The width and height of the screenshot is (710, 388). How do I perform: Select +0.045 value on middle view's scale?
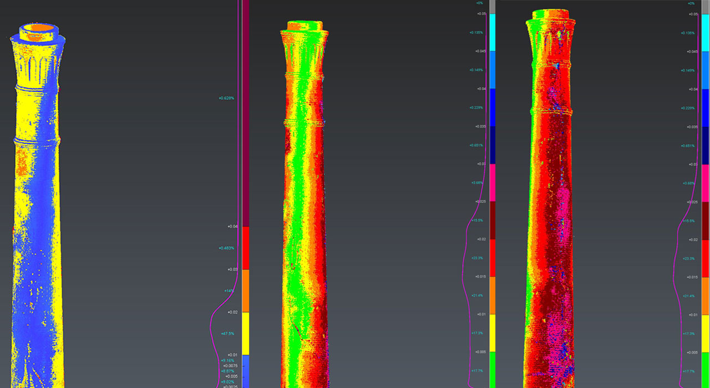(x=481, y=51)
